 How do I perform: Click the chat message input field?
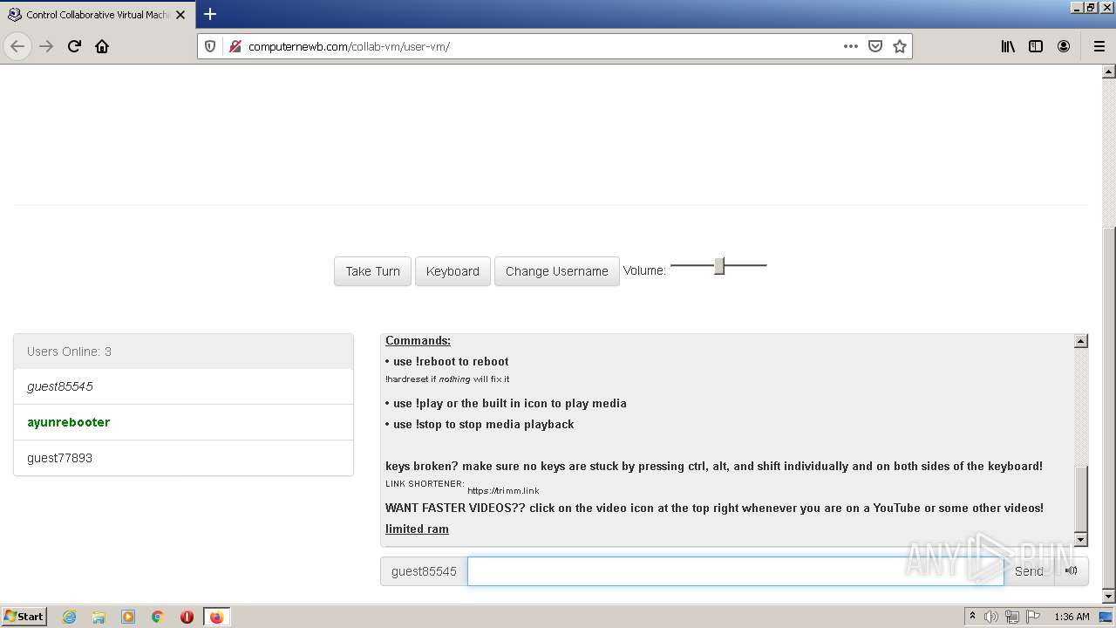point(735,571)
